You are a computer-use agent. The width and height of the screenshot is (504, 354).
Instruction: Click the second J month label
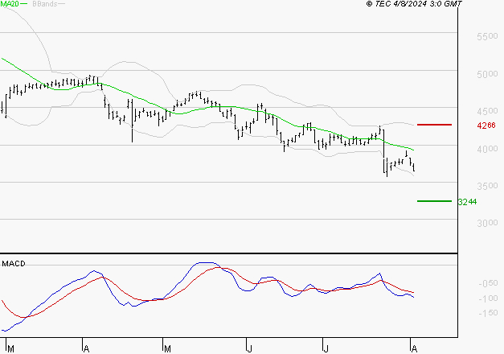(326, 349)
